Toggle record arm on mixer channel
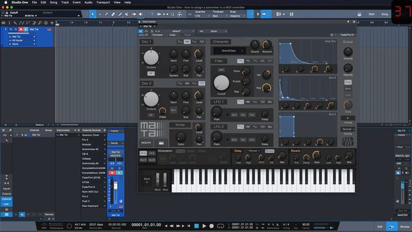Screen dimensions: 412x232 [112, 173]
